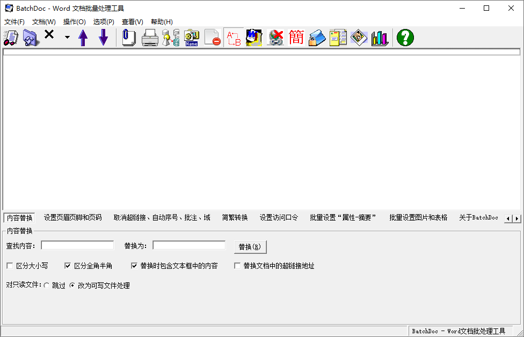Click the bar chart statistics icon
Viewport: 524px width, 337px height.
380,37
